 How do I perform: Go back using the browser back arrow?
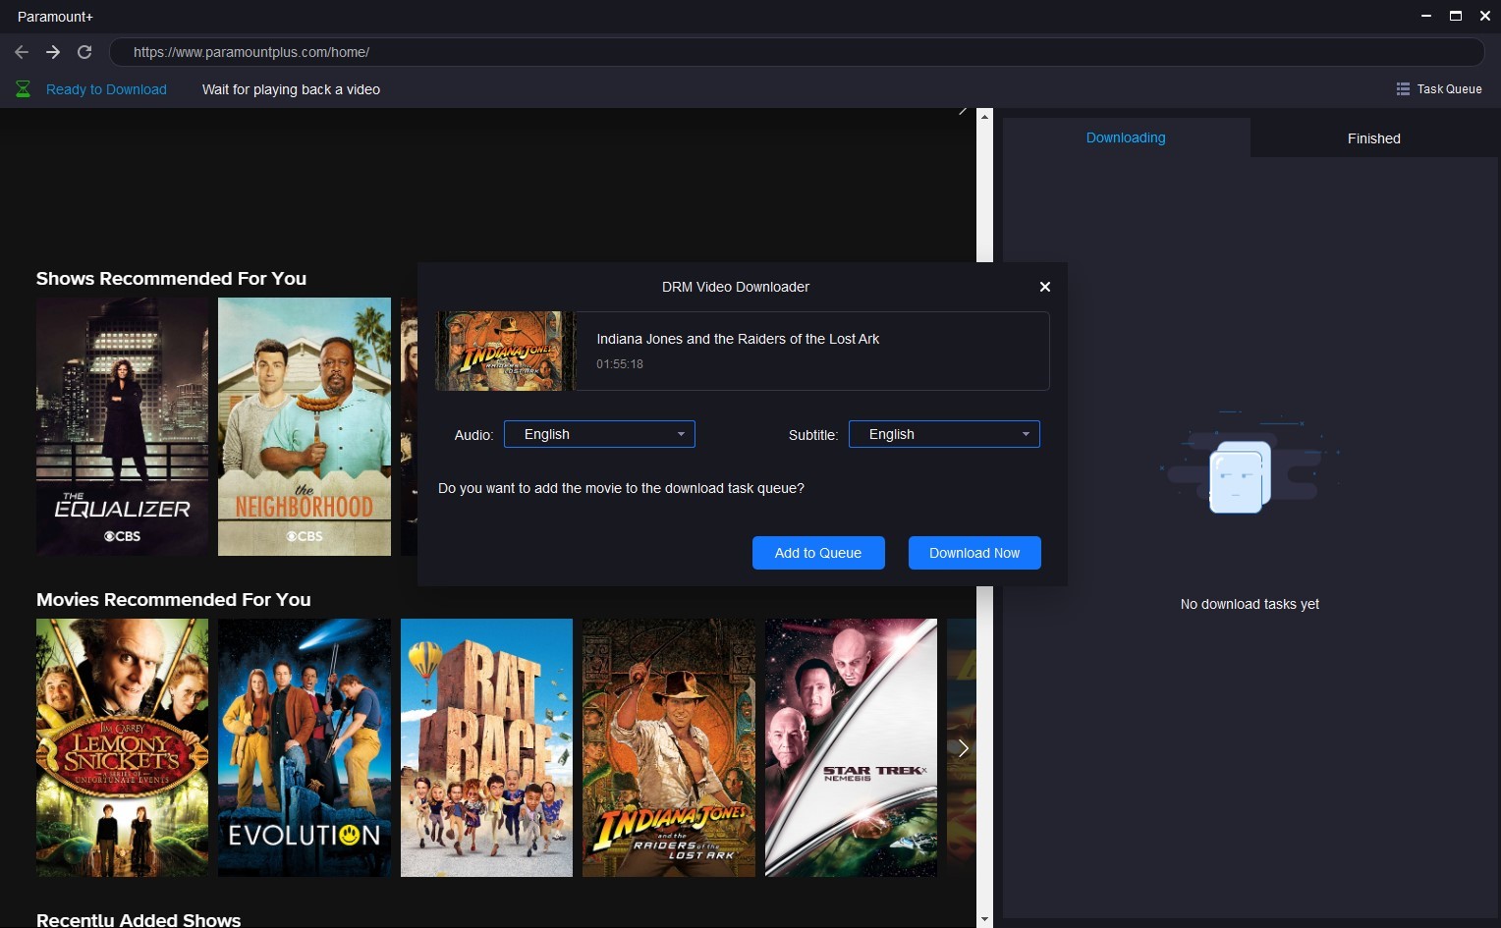pyautogui.click(x=22, y=52)
